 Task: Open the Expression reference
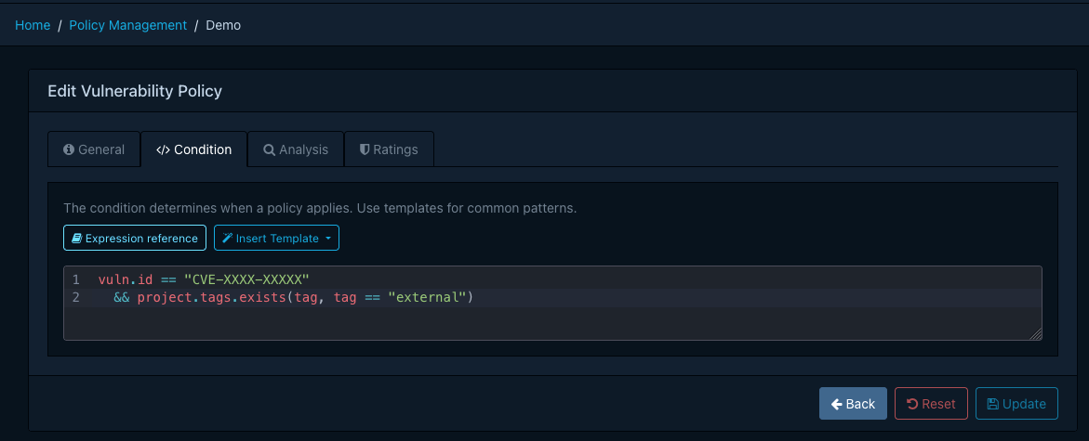[135, 238]
